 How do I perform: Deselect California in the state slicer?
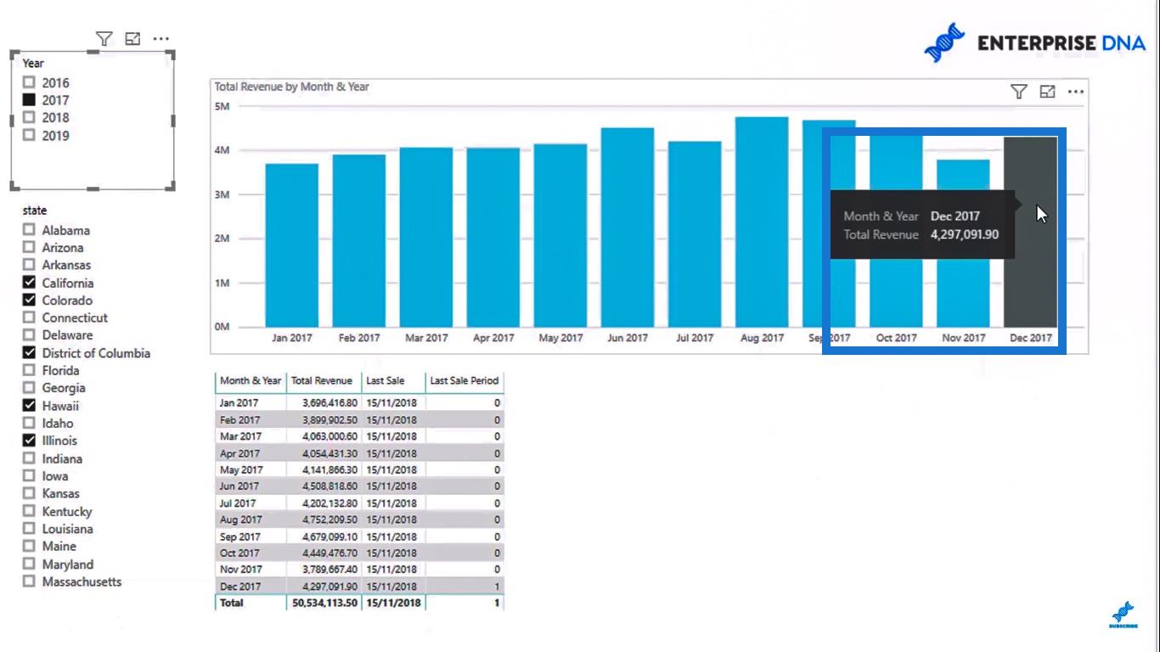pos(30,283)
